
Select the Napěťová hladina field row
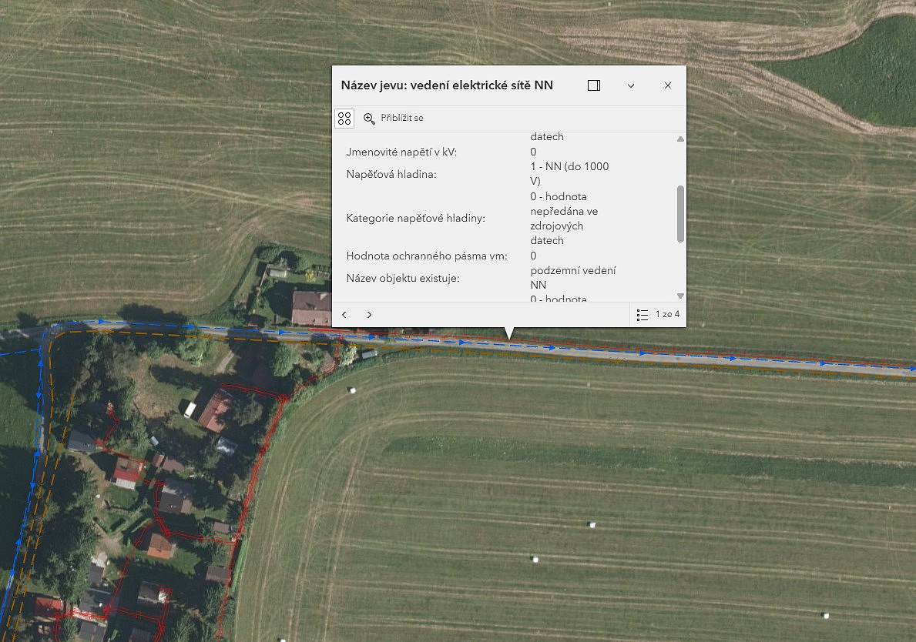(x=505, y=174)
